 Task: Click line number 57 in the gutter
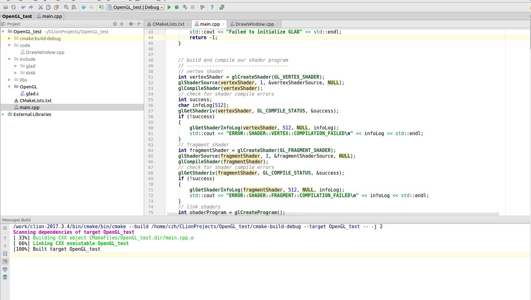(x=151, y=111)
